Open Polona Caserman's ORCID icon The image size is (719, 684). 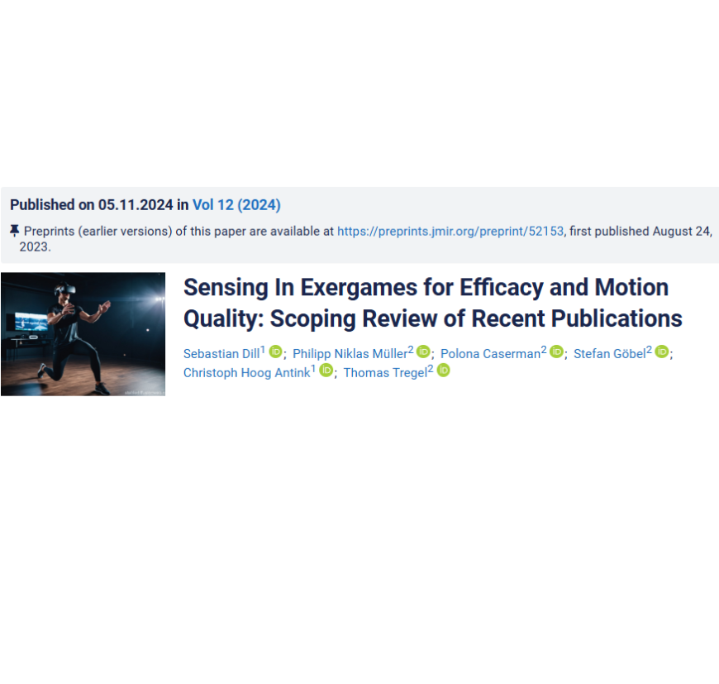click(x=556, y=352)
